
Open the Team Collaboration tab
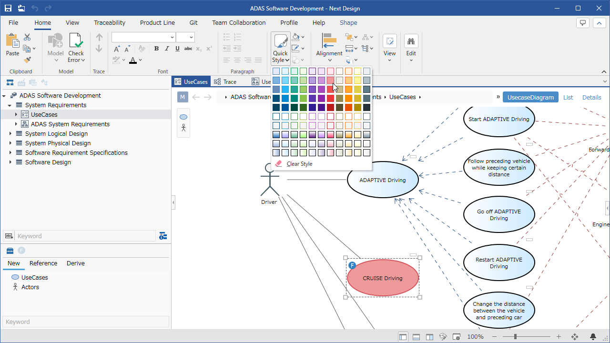pos(239,22)
